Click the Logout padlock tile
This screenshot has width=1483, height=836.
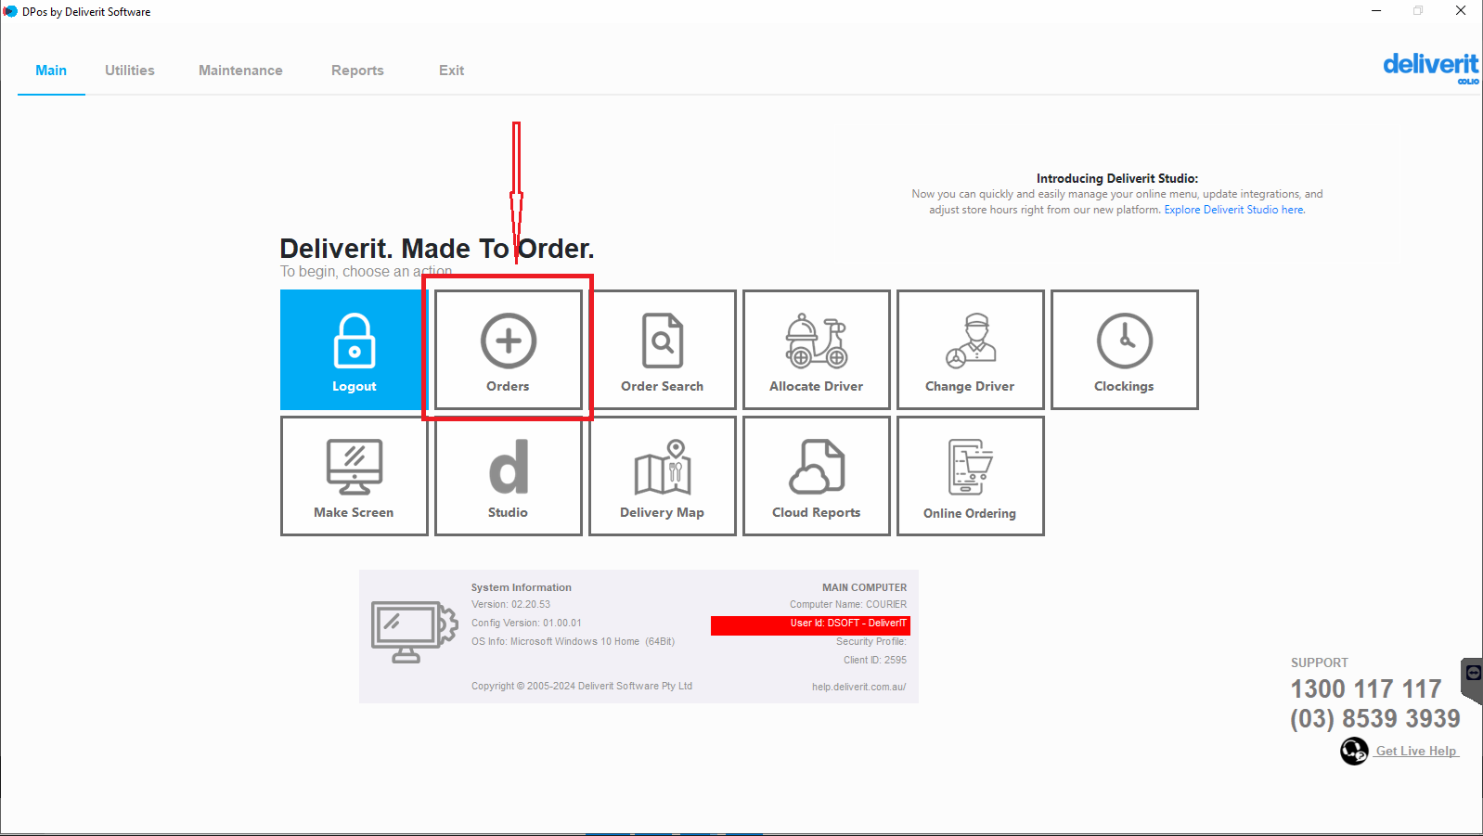coord(354,350)
